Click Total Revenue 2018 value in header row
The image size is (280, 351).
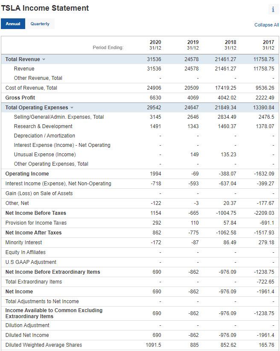(226, 59)
